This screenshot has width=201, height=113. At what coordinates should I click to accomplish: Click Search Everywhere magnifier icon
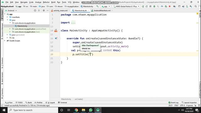pyautogui.click(x=195, y=6)
